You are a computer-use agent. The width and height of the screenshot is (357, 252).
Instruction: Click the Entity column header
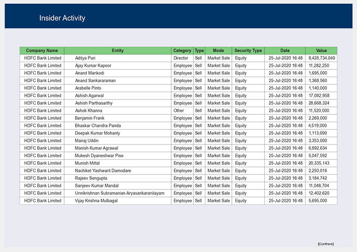[x=117, y=51]
